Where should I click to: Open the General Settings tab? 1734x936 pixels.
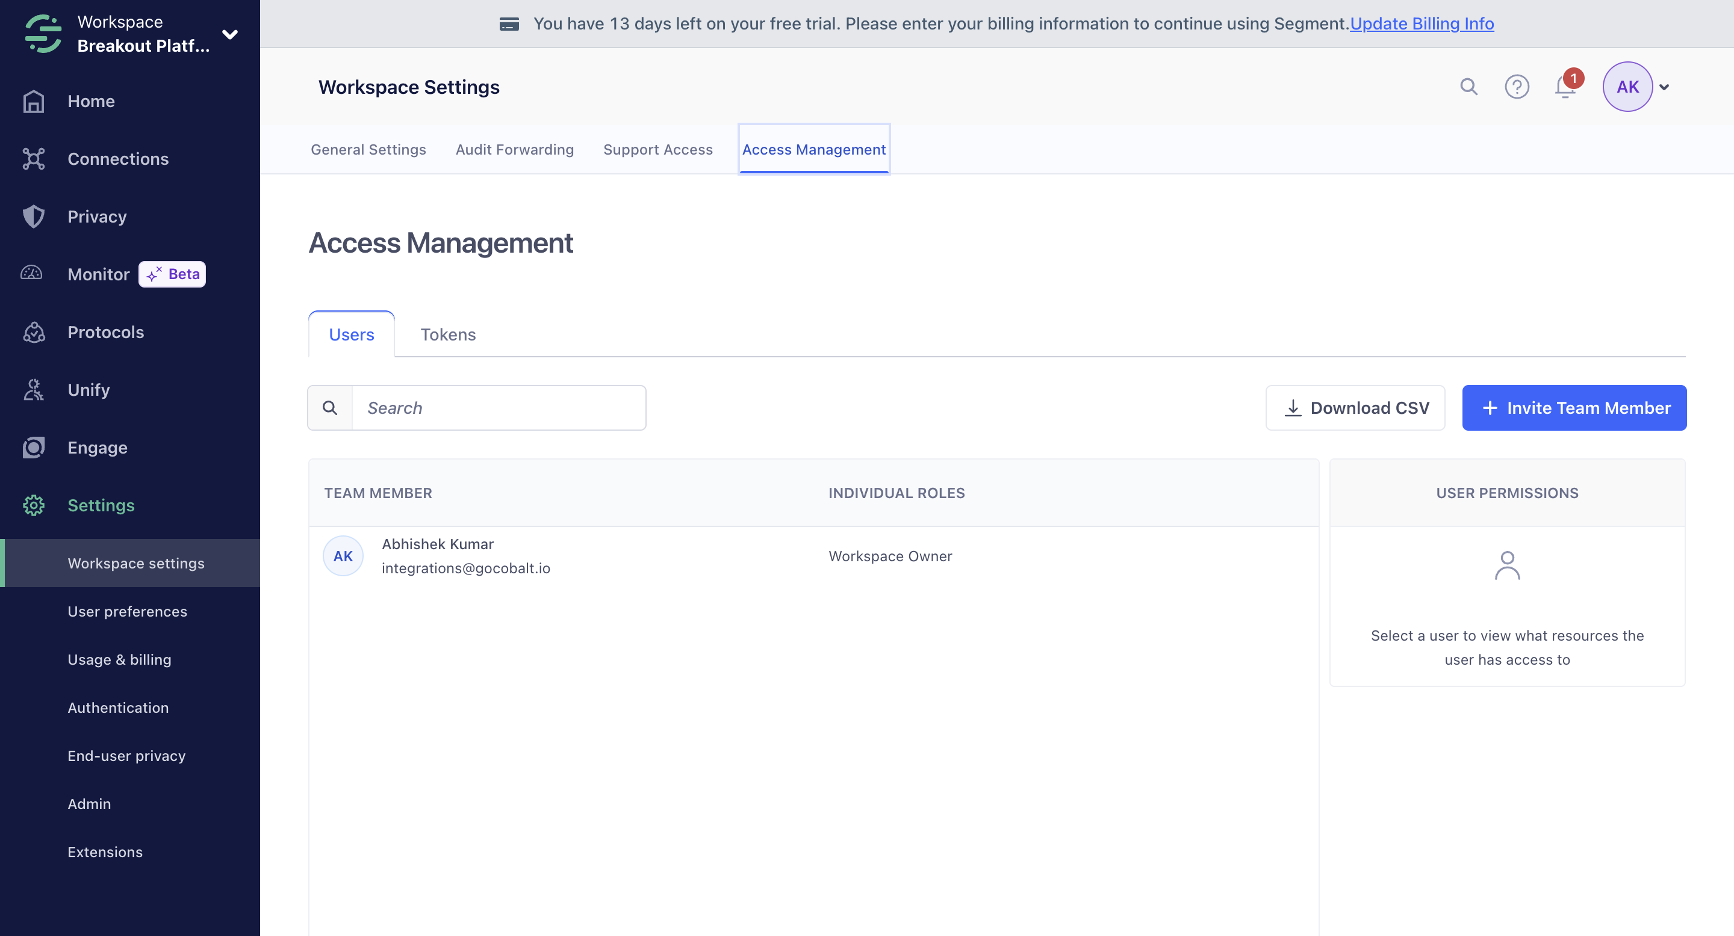tap(368, 150)
